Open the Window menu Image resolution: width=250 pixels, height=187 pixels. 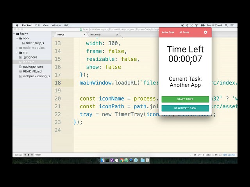56,25
